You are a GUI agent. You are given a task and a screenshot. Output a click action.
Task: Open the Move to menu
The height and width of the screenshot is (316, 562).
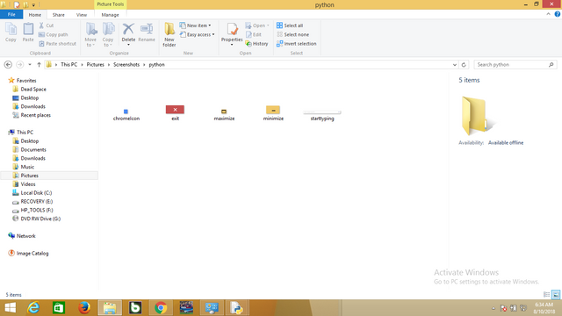point(90,34)
